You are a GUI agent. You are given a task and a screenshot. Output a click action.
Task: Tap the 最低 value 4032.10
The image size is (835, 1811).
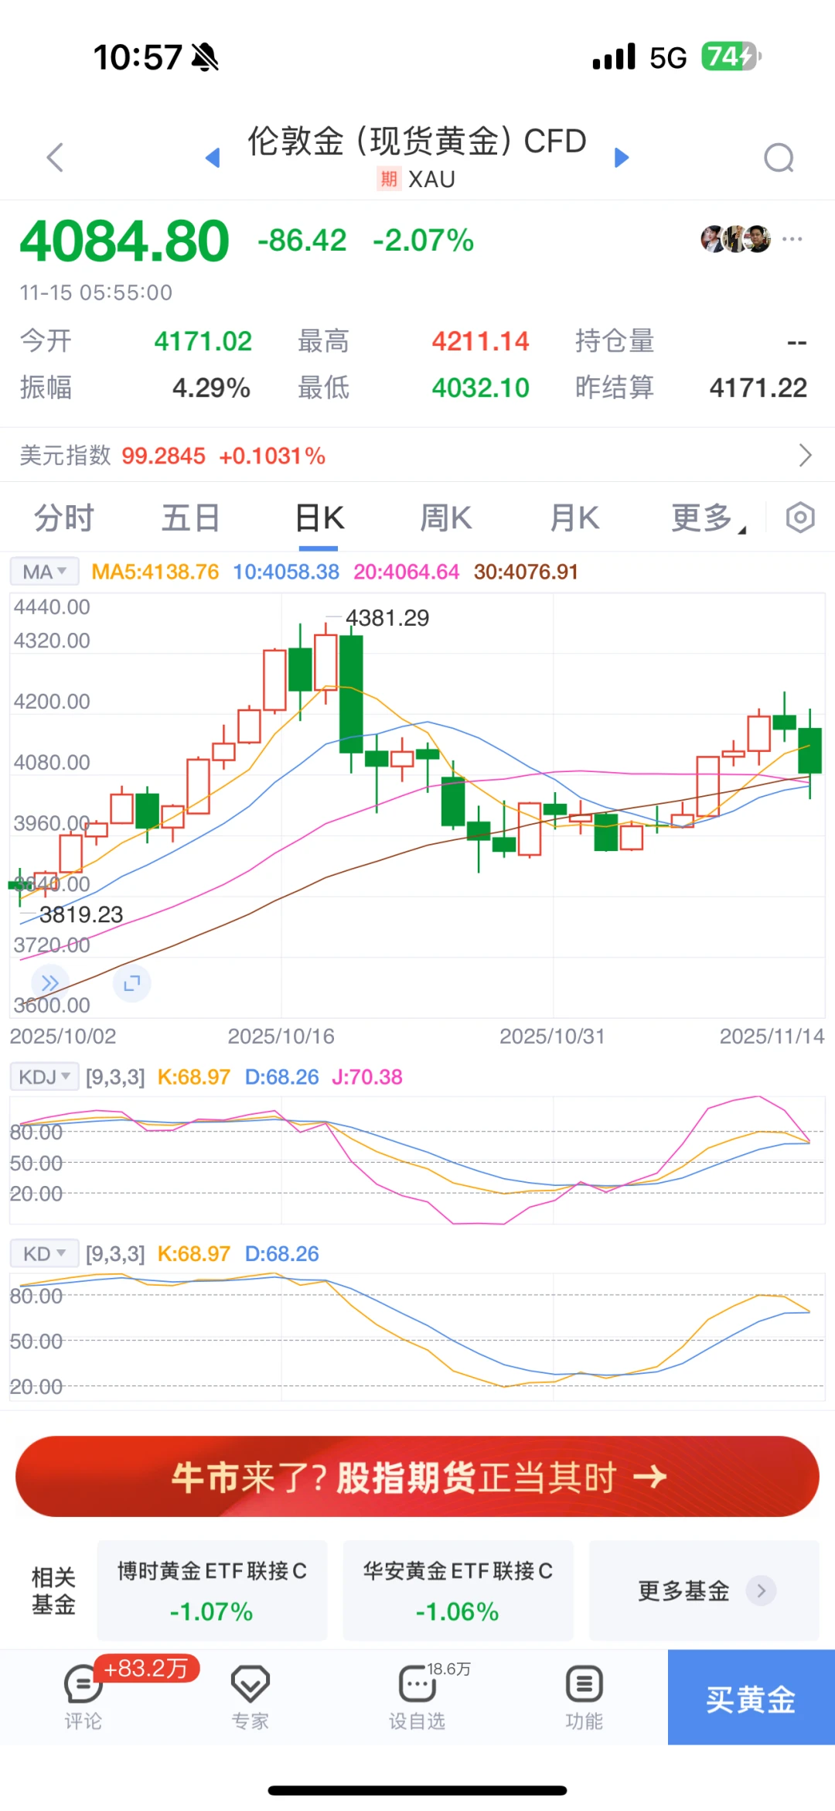[480, 388]
